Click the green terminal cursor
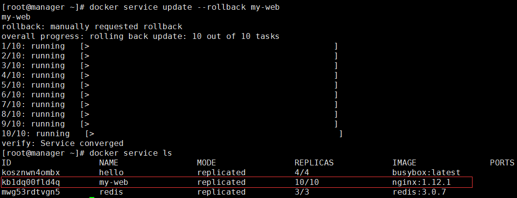517x198 pixels. 92,198
